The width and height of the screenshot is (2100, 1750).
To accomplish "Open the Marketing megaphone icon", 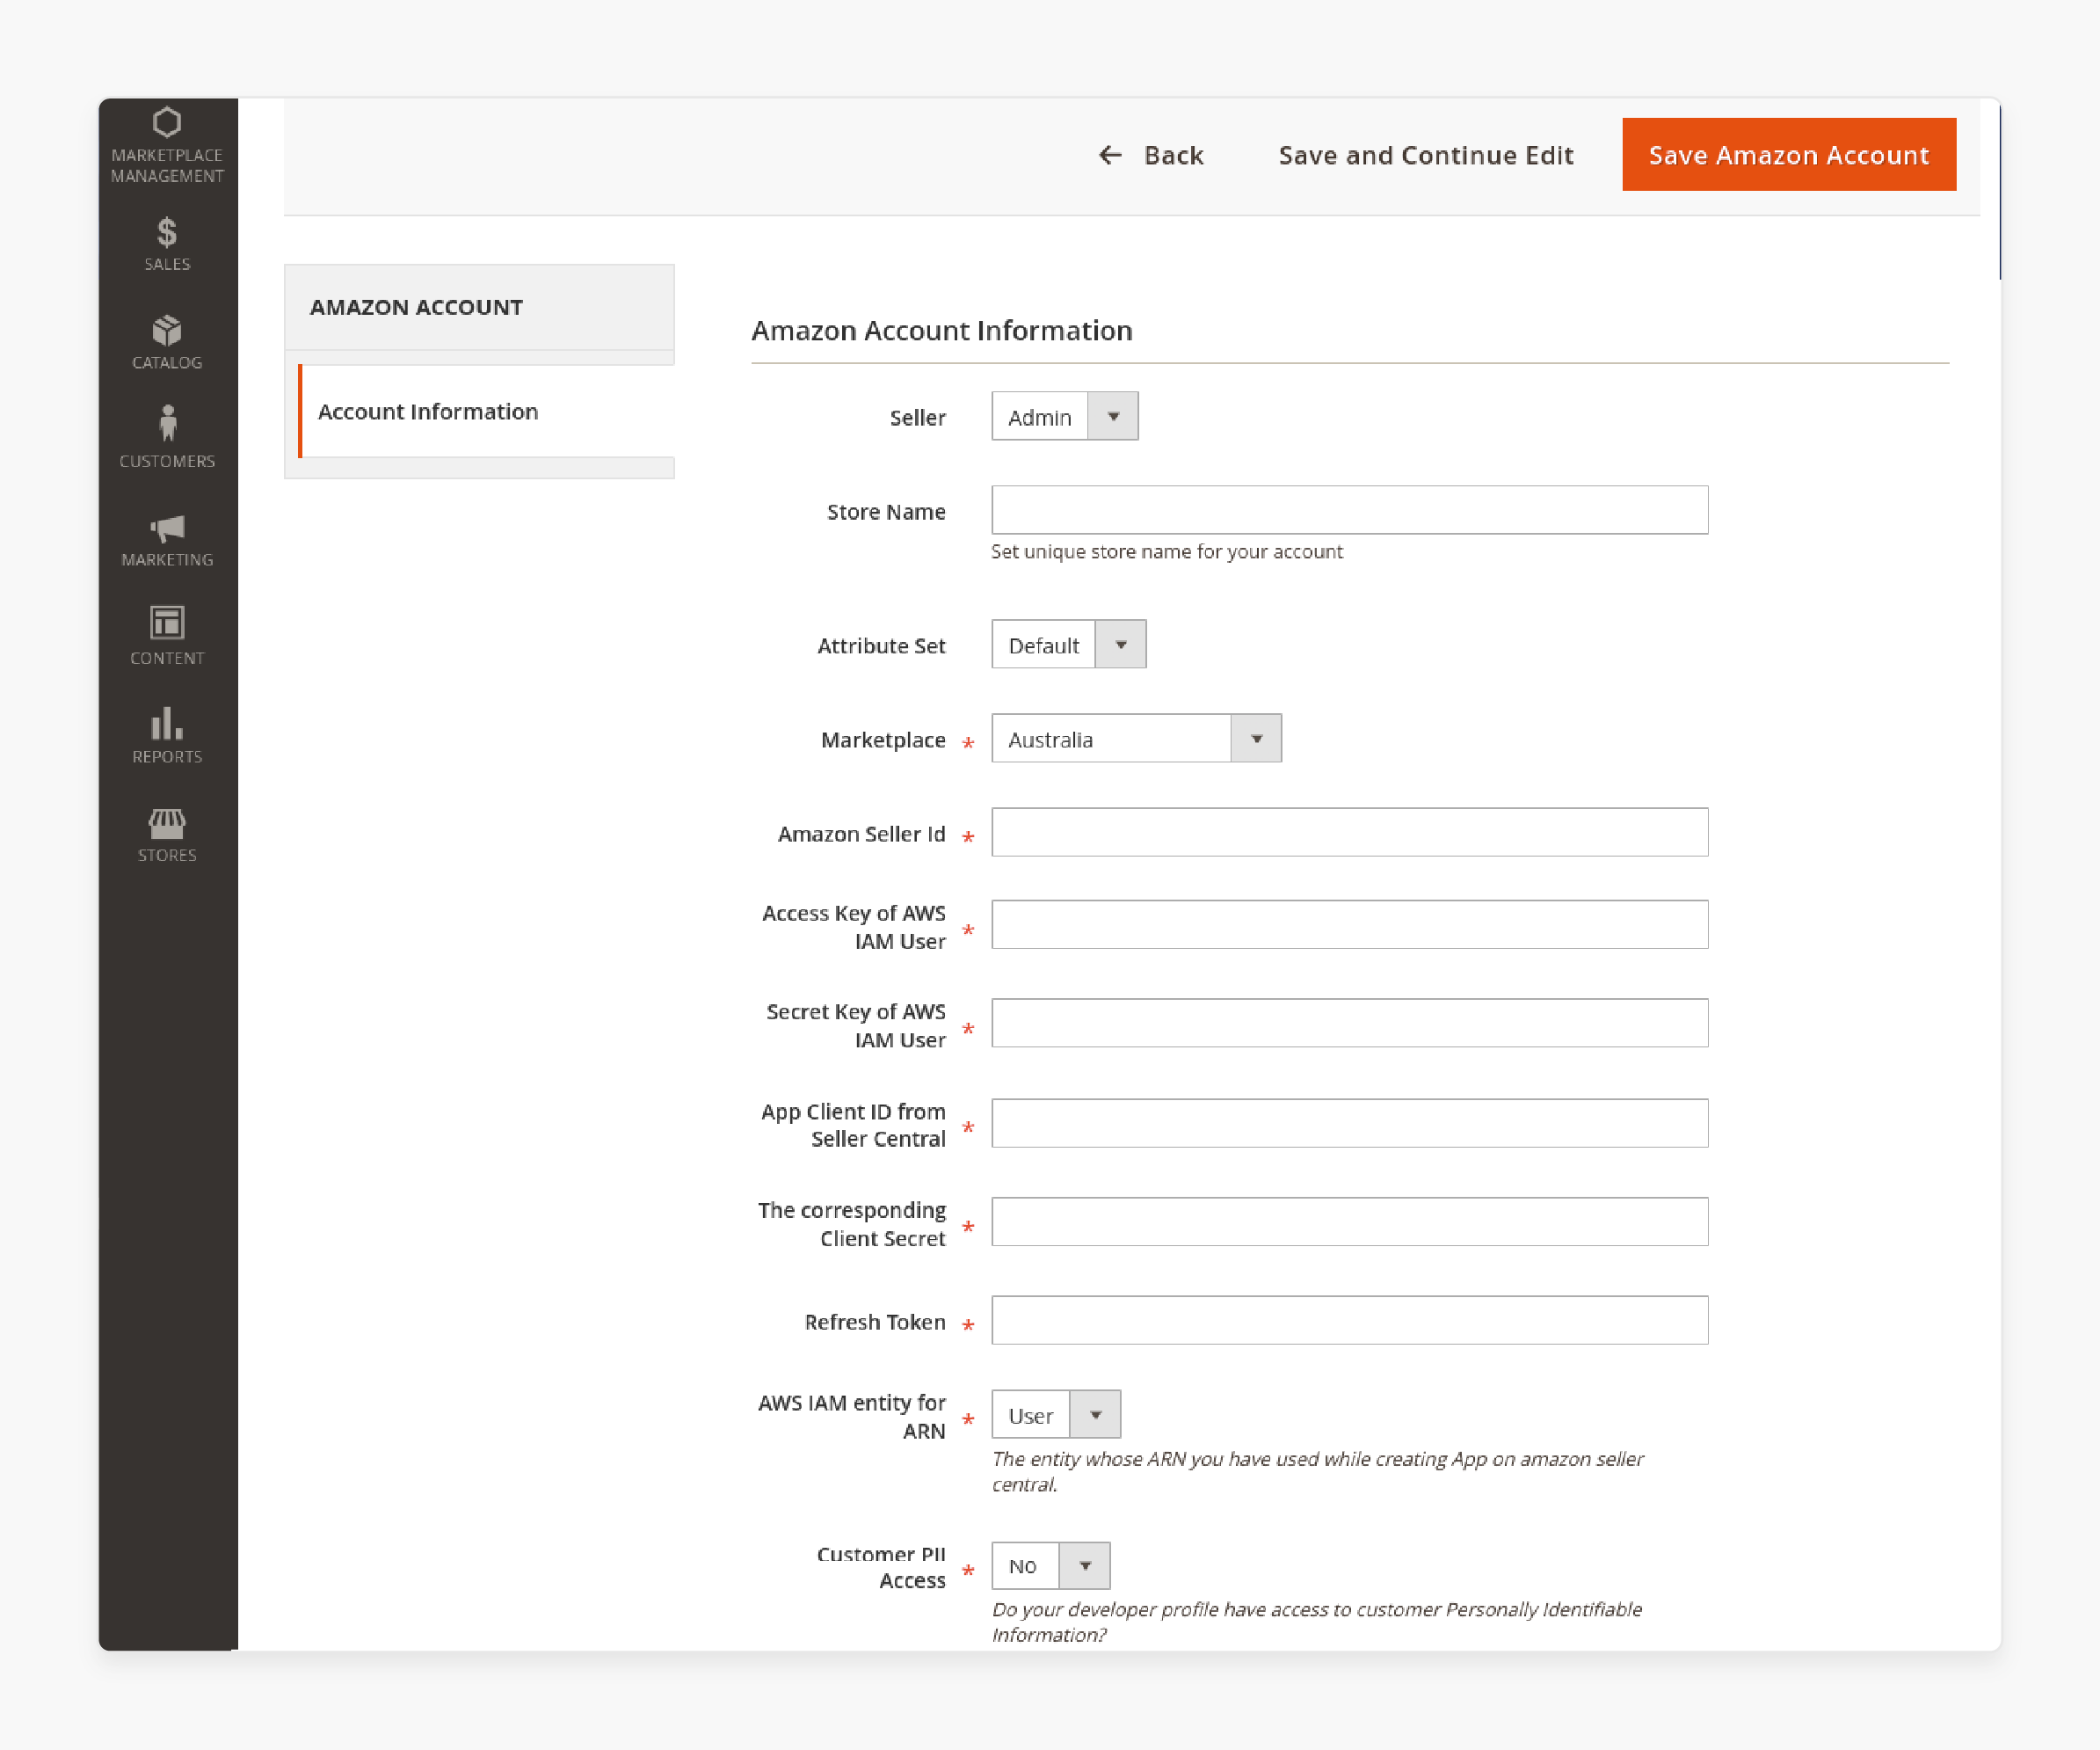I will pos(167,528).
